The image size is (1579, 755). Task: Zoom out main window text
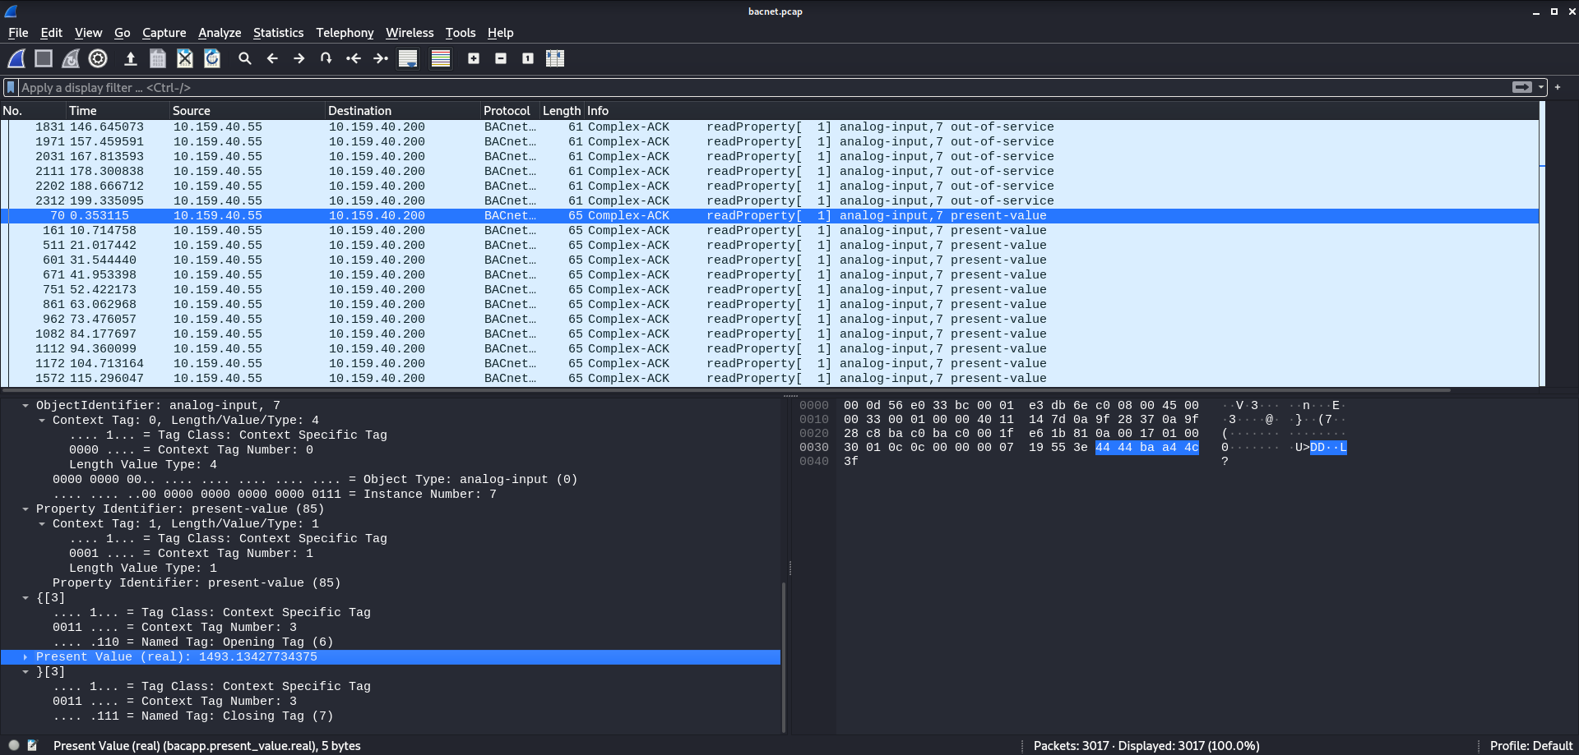501,58
